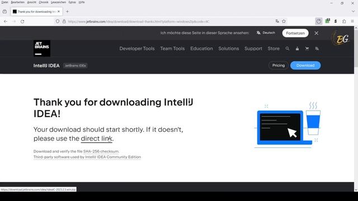Open the tracking protection shield icon
Image resolution: width=358 pixels, height=201 pixels.
coord(58,21)
